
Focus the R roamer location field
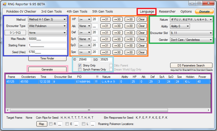click(x=60, y=124)
